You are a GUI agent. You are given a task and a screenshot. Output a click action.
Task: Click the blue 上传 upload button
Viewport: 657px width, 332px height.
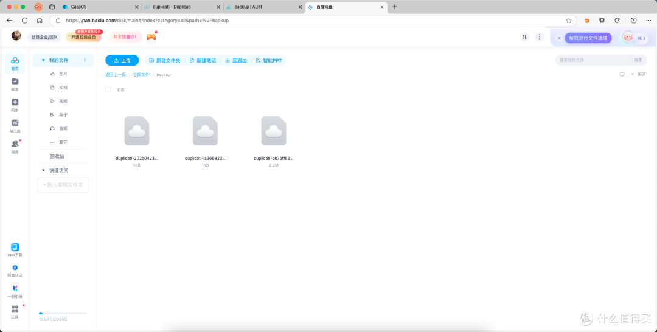click(x=122, y=60)
